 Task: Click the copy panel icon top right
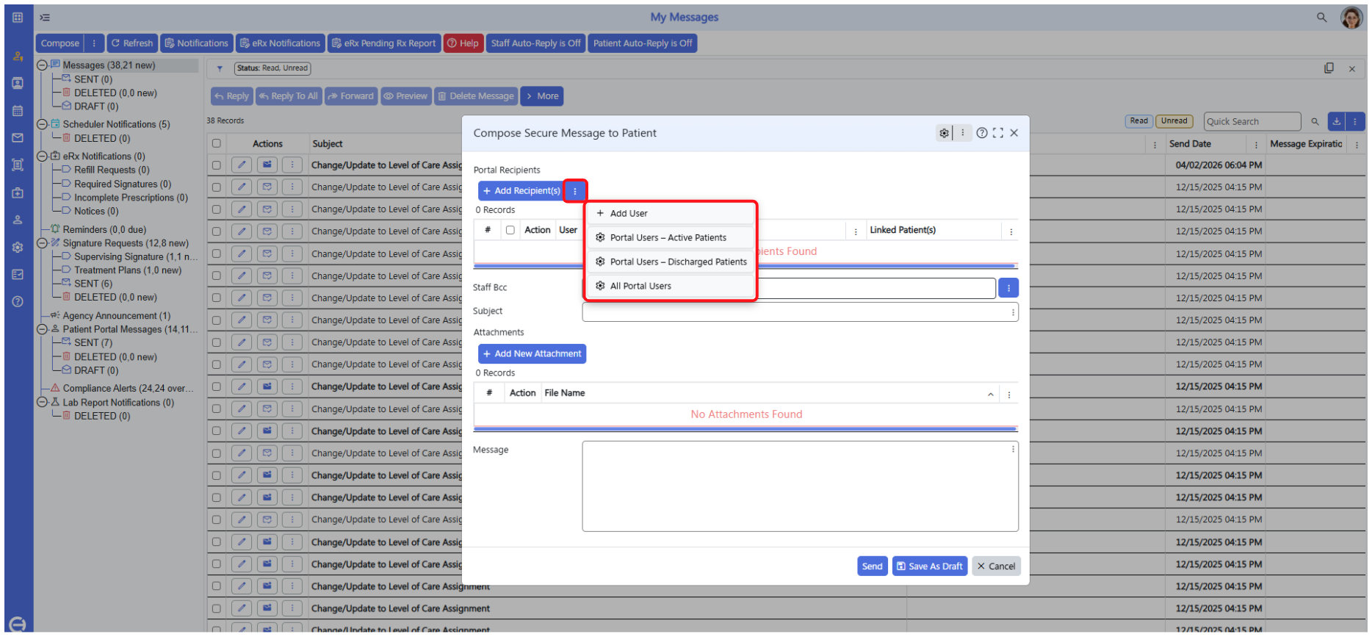(x=1329, y=68)
